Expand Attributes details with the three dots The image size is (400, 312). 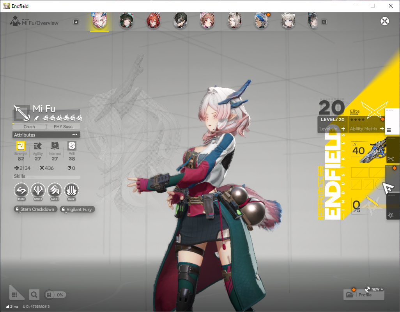click(x=75, y=135)
